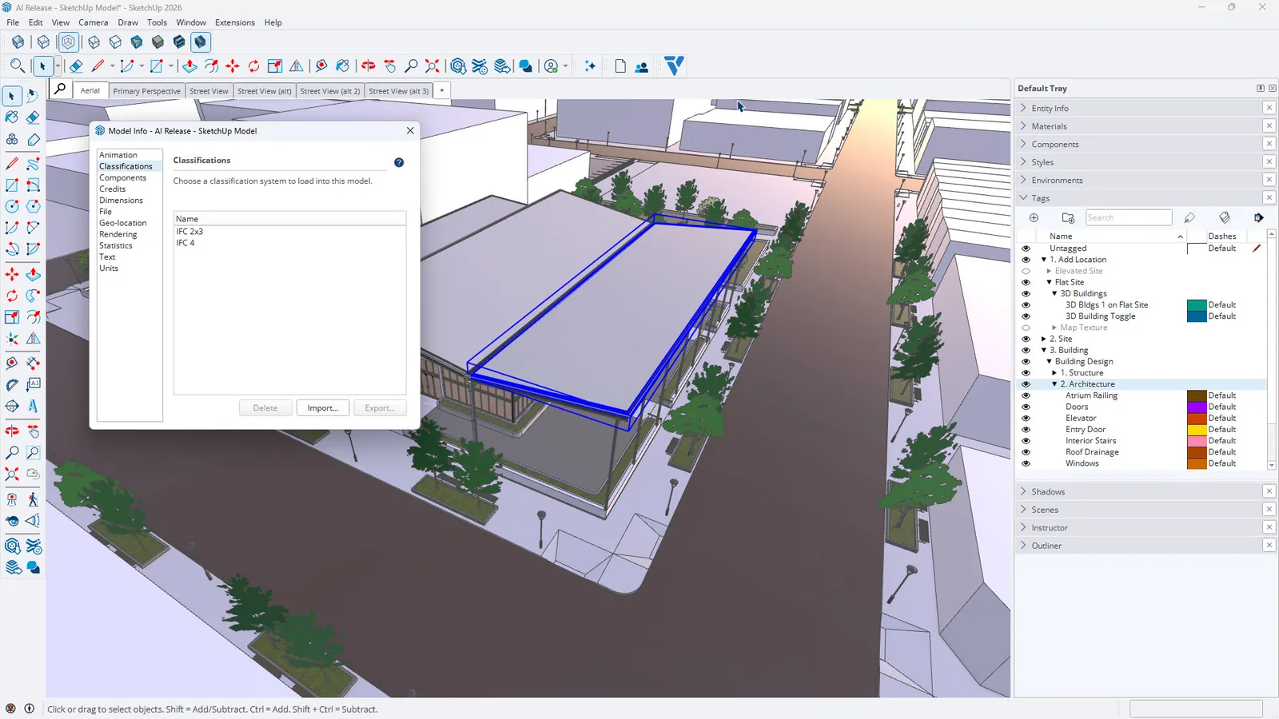Click the Add Tag plus icon
1279x719 pixels.
pyautogui.click(x=1034, y=217)
